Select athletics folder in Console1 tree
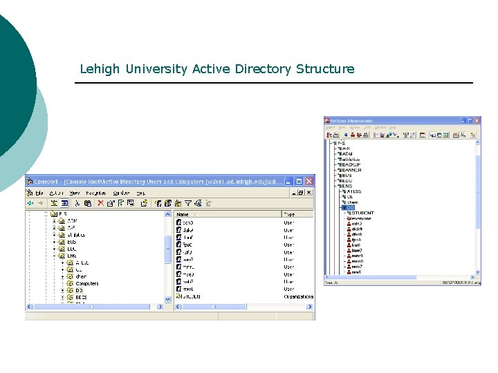498x373 pixels. tap(76, 235)
